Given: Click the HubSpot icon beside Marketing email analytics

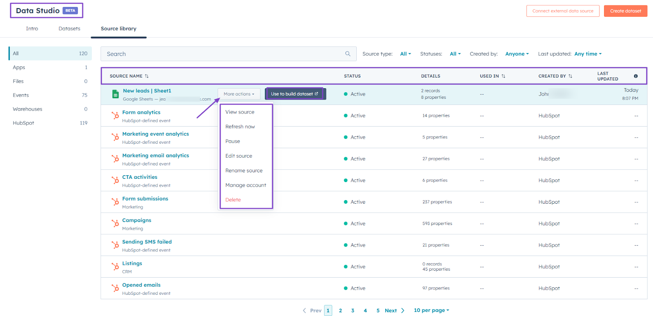Looking at the screenshot, I should [115, 159].
